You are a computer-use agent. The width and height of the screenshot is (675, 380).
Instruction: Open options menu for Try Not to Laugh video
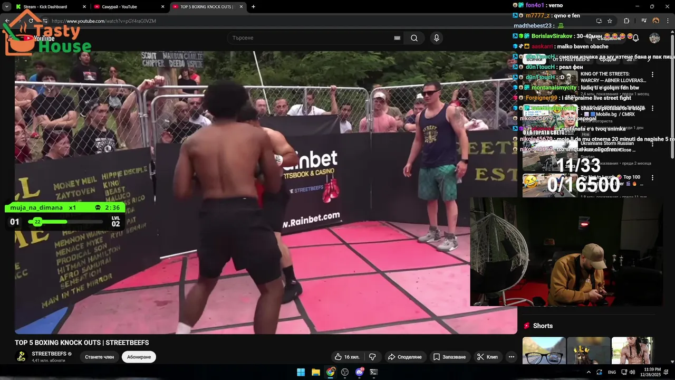click(652, 178)
